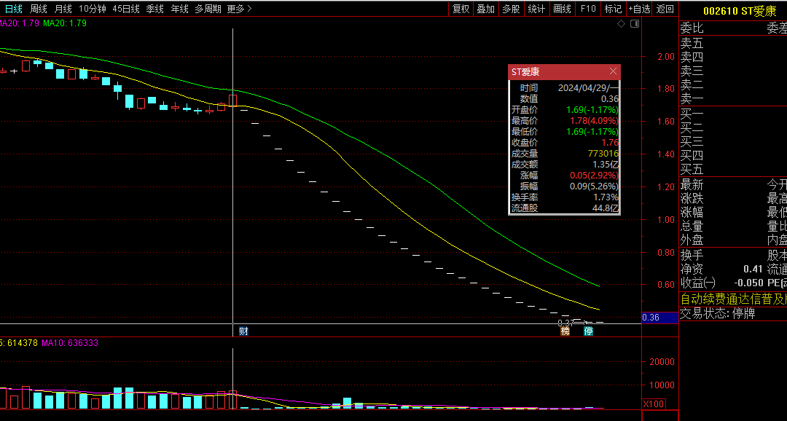787x421 pixels.
Task: Switch to the 周线 weekly tab
Action: tap(39, 9)
